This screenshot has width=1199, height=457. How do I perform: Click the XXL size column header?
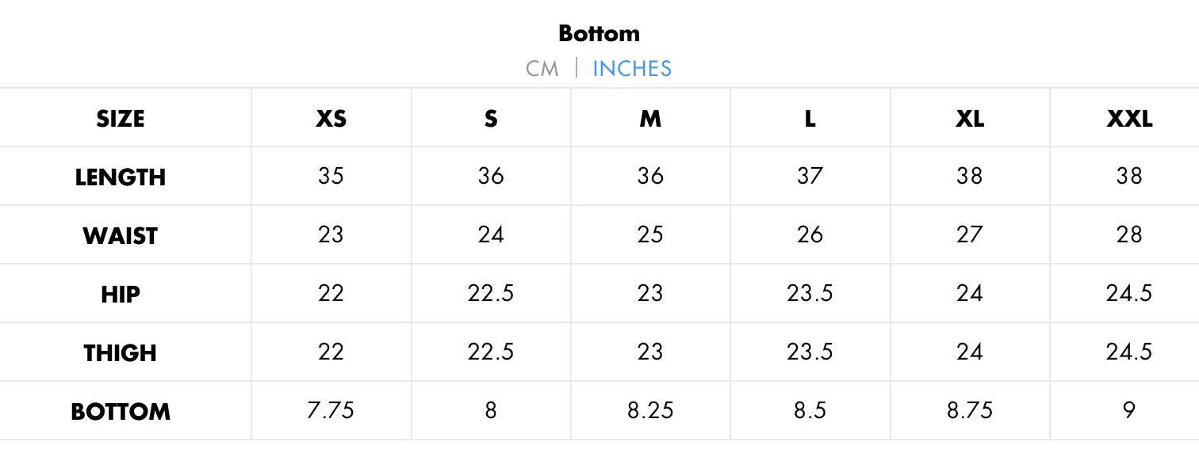[1129, 119]
